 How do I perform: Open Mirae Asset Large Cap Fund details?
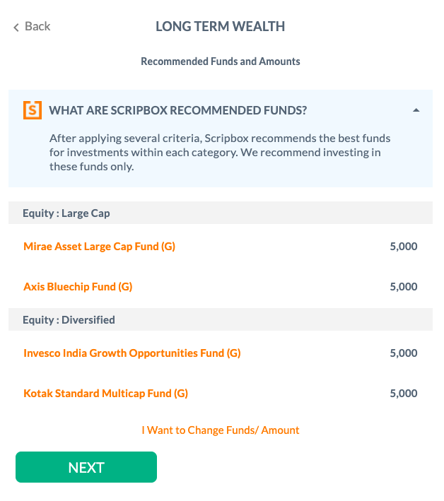pyautogui.click(x=99, y=247)
